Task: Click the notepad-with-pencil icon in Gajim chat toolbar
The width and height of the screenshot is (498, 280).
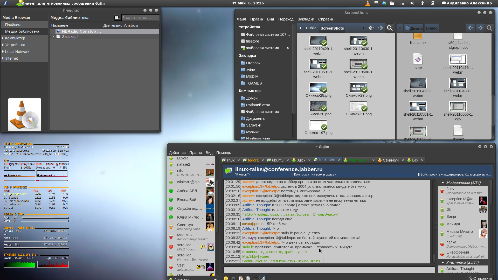Action: point(241,278)
